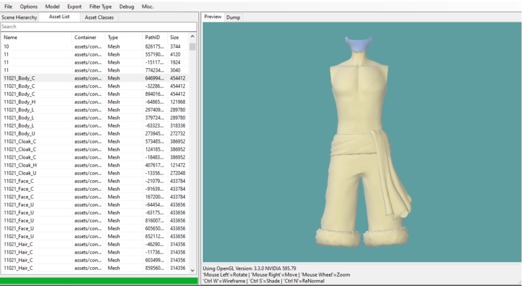Select 11021_Body_C with PathID -32286...
This screenshot has width=522, height=286.
pos(94,86)
